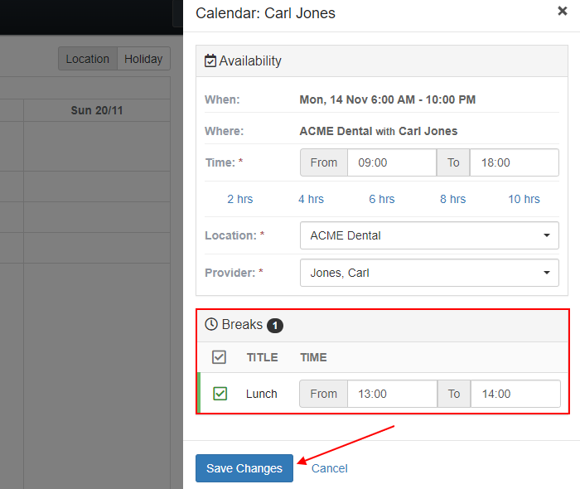Uncheck the Lunch break checkbox

[220, 394]
